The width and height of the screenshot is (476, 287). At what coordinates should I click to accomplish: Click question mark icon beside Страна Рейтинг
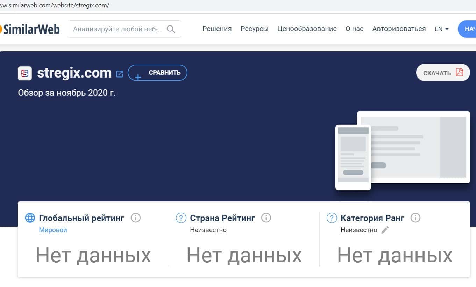(x=181, y=218)
